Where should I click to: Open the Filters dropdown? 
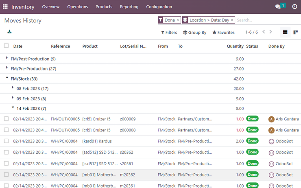pyautogui.click(x=169, y=33)
